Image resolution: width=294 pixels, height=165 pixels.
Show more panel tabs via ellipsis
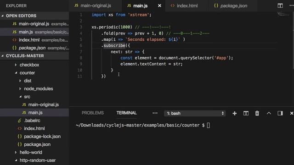click(155, 113)
